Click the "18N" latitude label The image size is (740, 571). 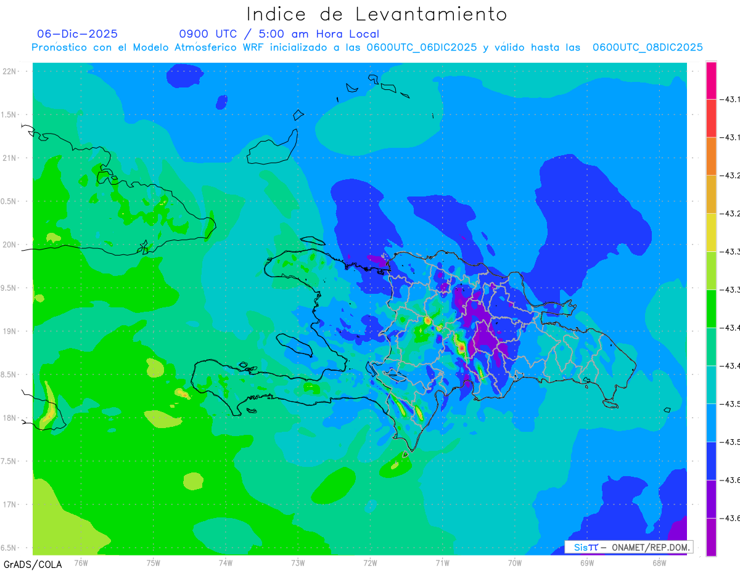(x=9, y=418)
